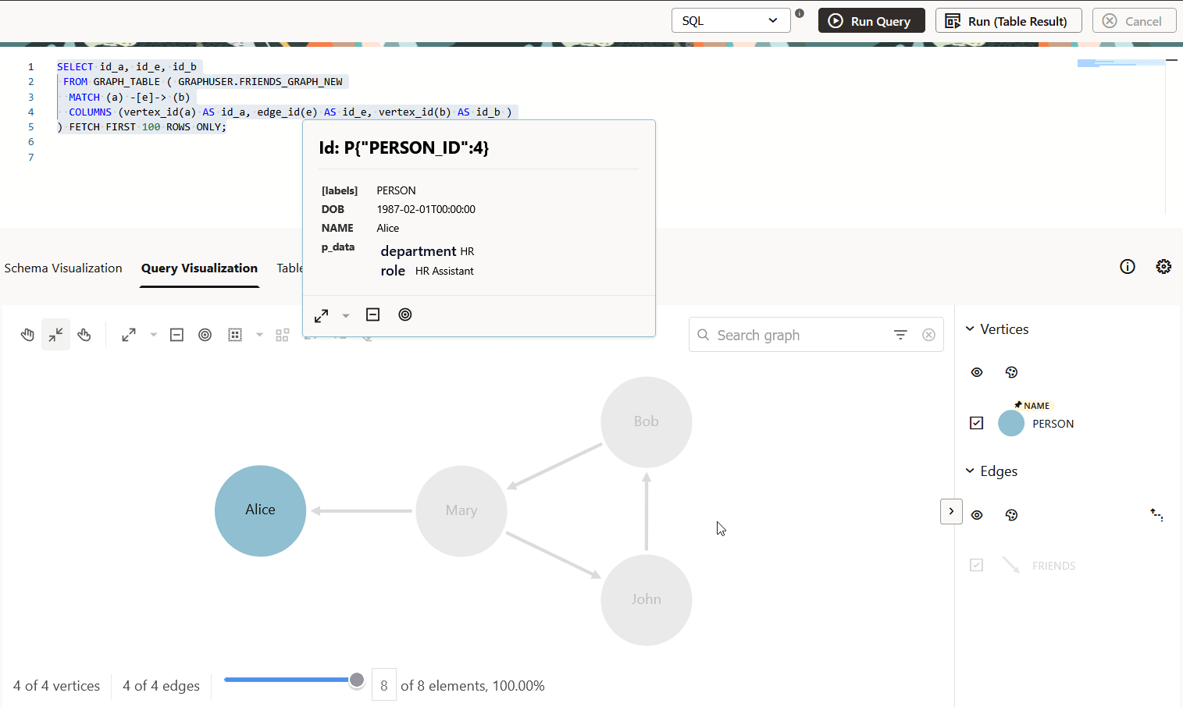
Task: Switch to the Table tab
Action: [290, 268]
